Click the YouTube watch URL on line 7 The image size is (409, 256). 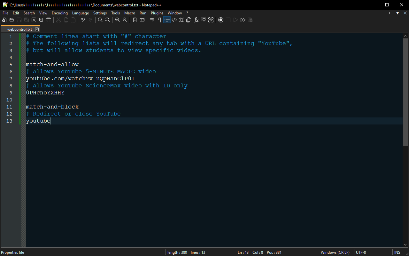pyautogui.click(x=80, y=78)
